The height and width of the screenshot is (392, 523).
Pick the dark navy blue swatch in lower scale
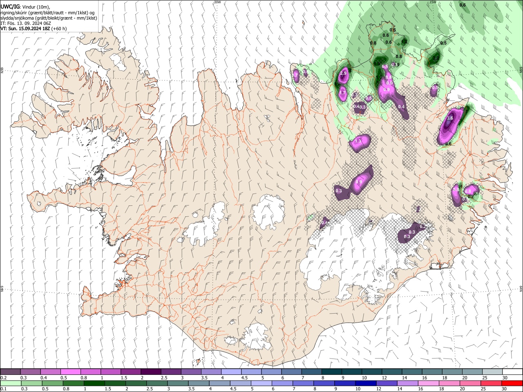pyautogui.click(x=365, y=383)
